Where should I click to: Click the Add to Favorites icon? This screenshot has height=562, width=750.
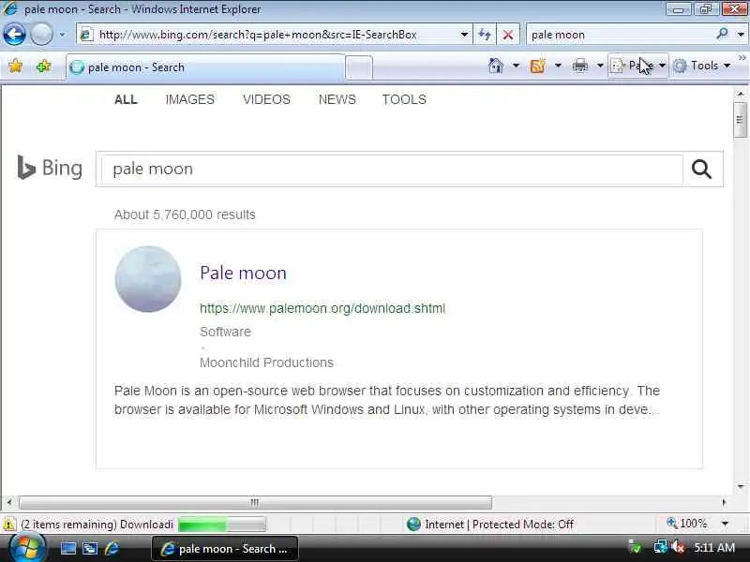coord(43,66)
